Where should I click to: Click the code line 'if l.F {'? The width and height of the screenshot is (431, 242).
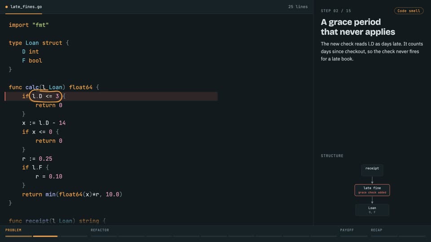click(x=35, y=167)
